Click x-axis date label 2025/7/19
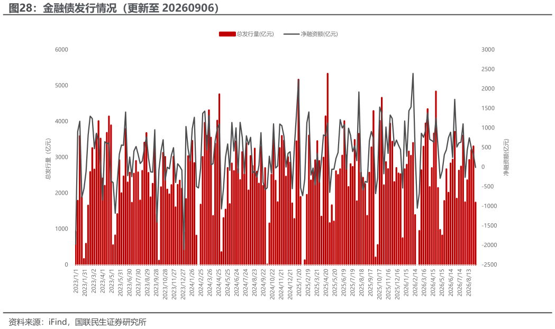 point(352,283)
